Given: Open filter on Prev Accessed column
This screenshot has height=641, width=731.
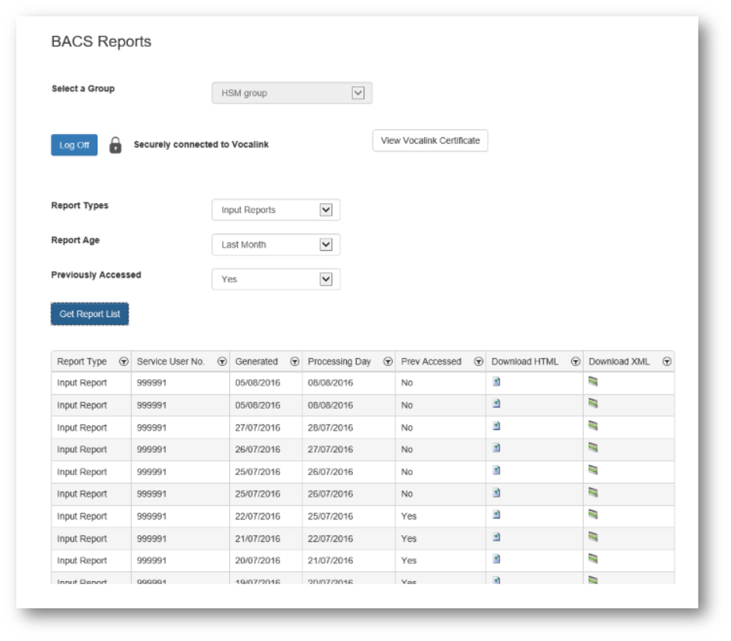Looking at the screenshot, I should tap(478, 361).
